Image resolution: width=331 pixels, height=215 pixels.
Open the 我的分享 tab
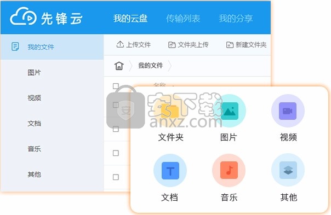click(236, 19)
